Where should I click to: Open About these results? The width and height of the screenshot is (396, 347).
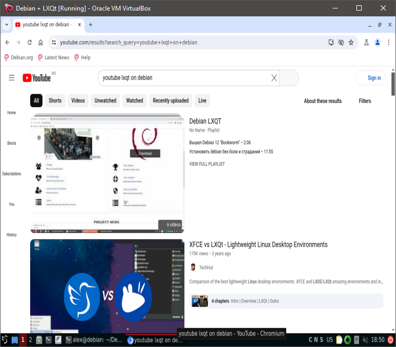click(323, 101)
